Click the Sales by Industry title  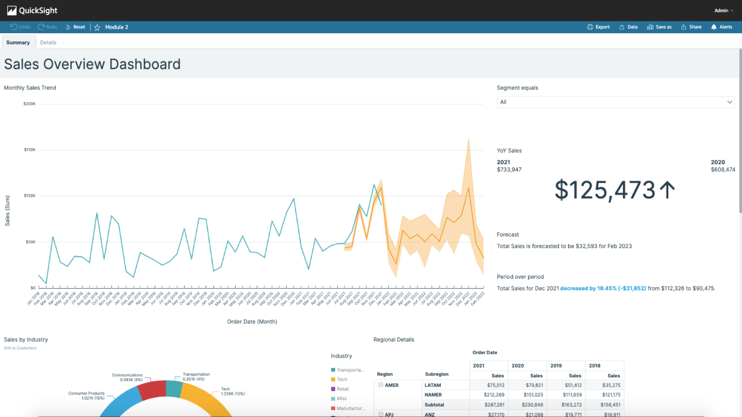[26, 340]
